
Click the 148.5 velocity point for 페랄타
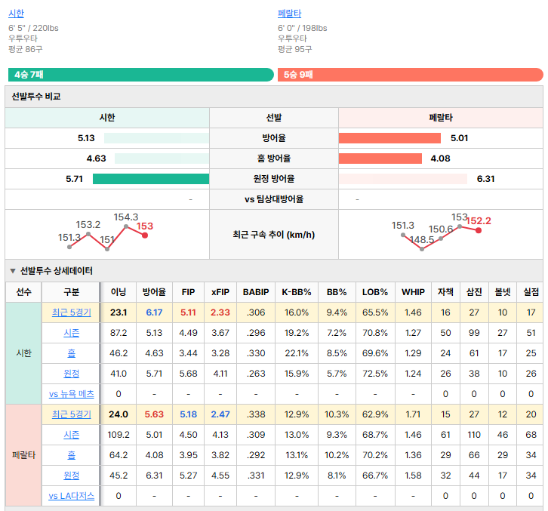pyautogui.click(x=422, y=249)
